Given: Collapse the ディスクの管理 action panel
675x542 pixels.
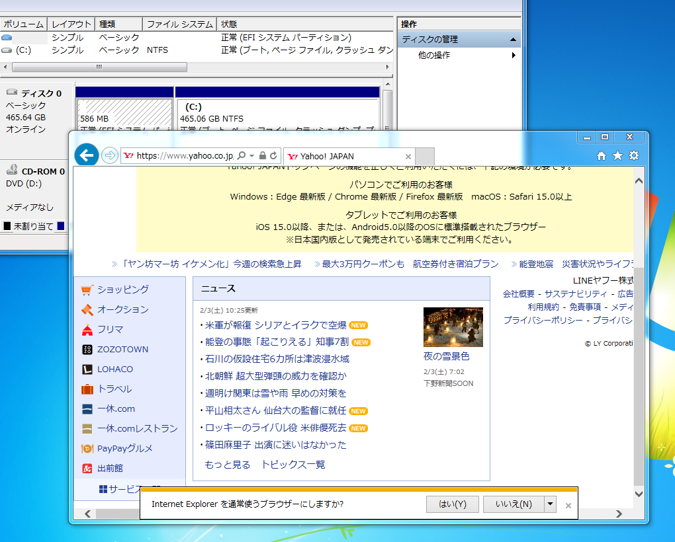Looking at the screenshot, I should (x=513, y=38).
